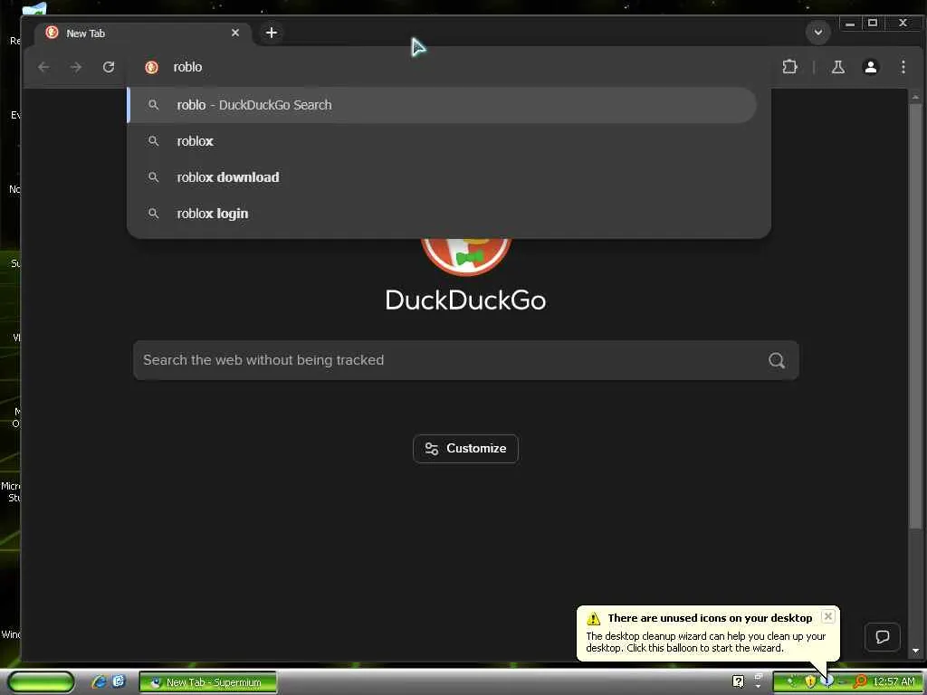Screen dimensions: 927x695
Task: Open a new tab with the plus button
Action: point(272,33)
